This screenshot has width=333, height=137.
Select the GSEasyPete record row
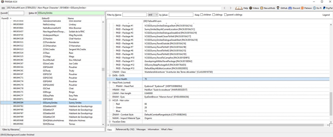[51, 95]
